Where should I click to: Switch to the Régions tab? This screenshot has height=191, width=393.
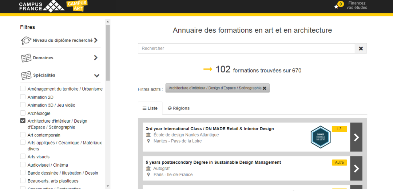179,108
